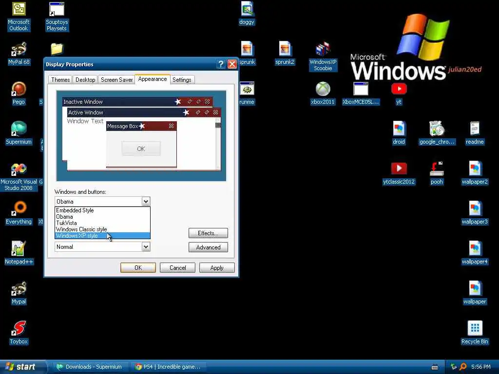Click the runme desktop icon
This screenshot has width=499, height=374.
(247, 93)
